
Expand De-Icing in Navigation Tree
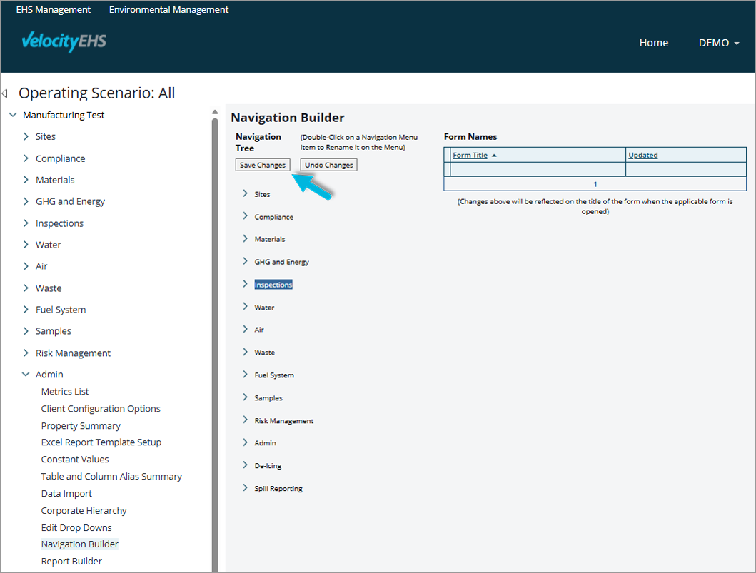pos(245,465)
